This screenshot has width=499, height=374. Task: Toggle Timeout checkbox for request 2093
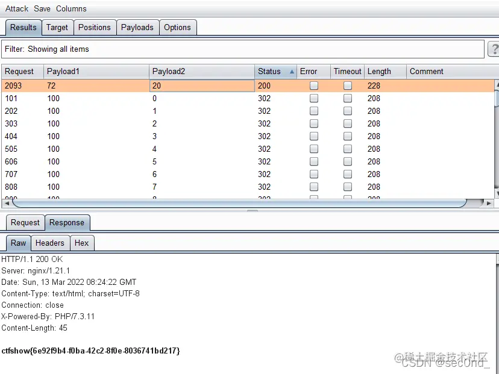pos(348,86)
